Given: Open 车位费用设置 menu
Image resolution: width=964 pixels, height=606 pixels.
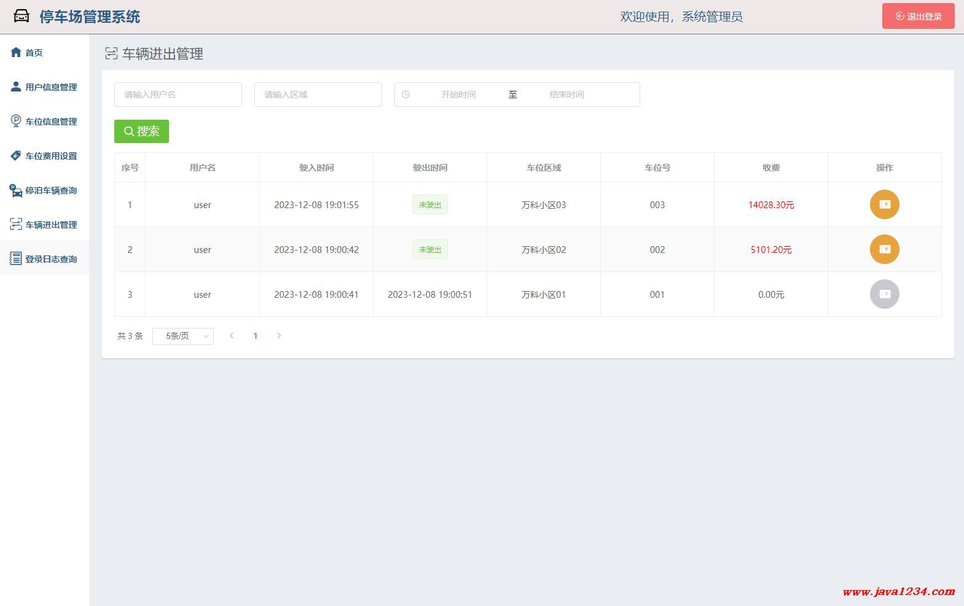Looking at the screenshot, I should point(44,156).
